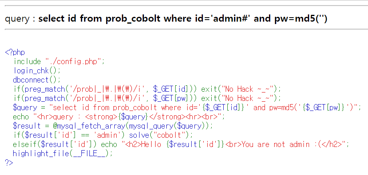368x175 pixels.
Task: Click the dbconnect(); line
Action: click(37, 80)
